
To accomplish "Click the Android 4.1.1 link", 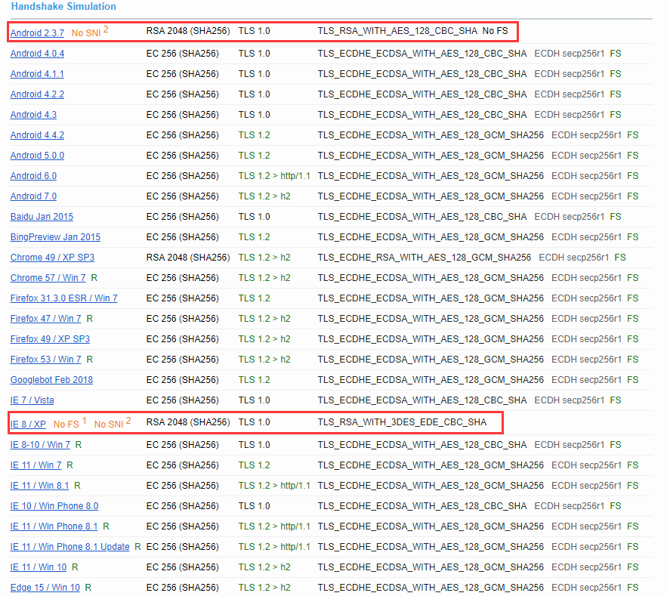I will pos(38,74).
